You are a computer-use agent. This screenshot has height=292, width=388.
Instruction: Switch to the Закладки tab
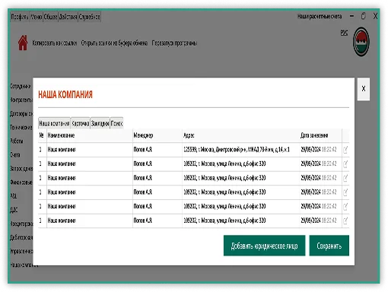click(x=100, y=123)
